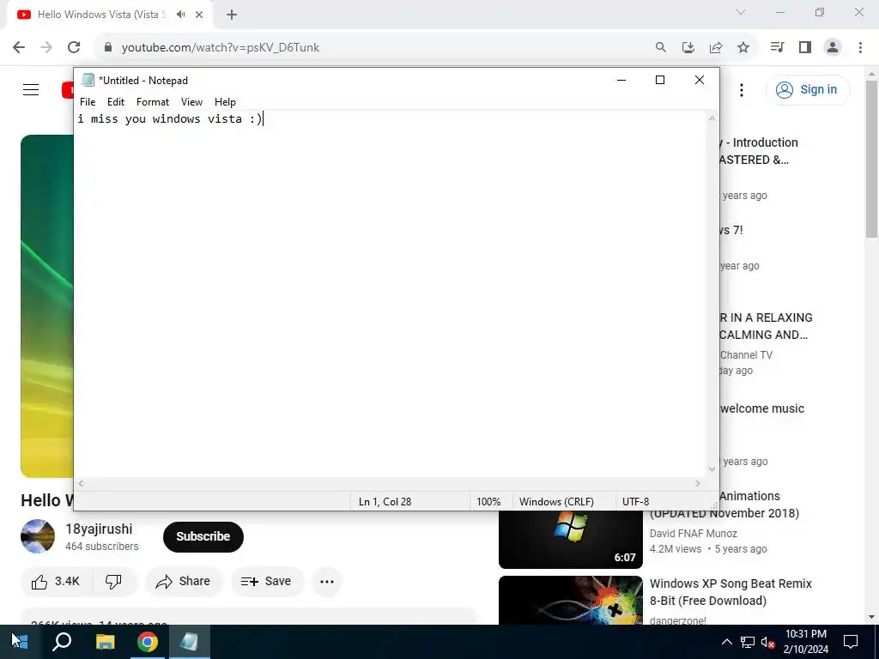
Task: Open YouTube hamburger guide menu
Action: pyautogui.click(x=31, y=89)
